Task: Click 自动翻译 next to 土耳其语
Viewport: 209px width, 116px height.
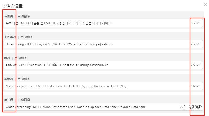Action: point(27,37)
